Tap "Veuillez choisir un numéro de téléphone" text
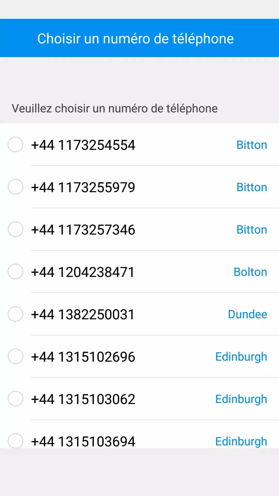The width and height of the screenshot is (279, 496). pos(115,109)
